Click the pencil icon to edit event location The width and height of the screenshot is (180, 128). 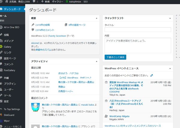[x=151, y=75]
